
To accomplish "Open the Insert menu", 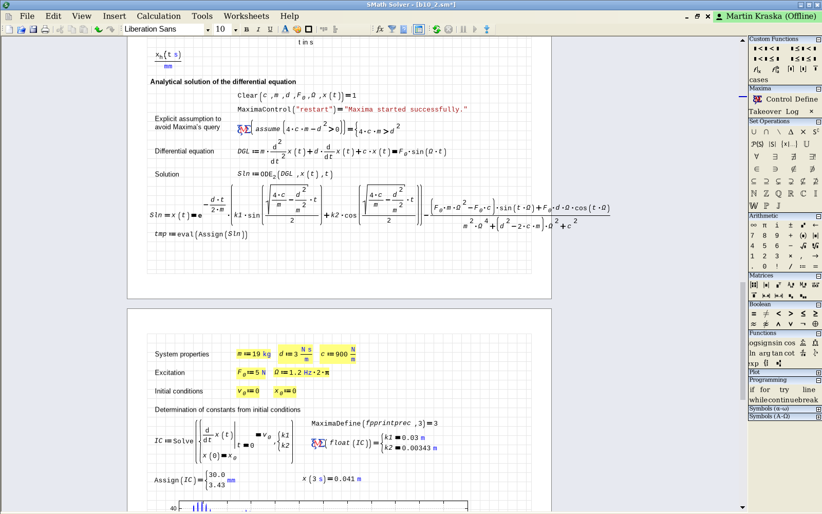I will 114,16.
